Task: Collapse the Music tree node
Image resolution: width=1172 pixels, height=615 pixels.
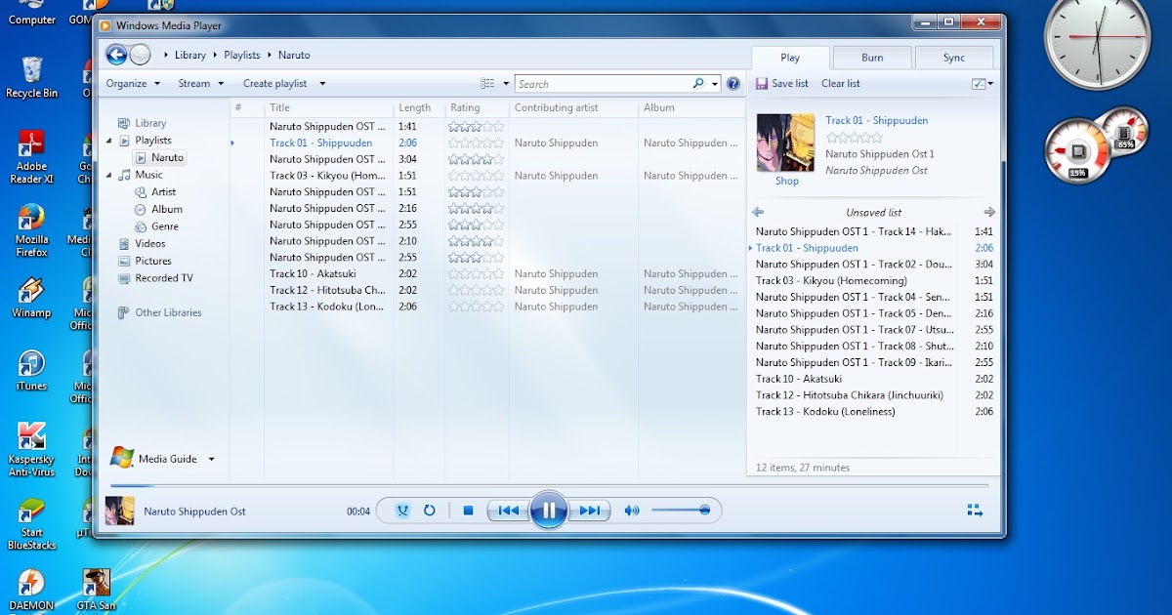Action: [x=109, y=175]
